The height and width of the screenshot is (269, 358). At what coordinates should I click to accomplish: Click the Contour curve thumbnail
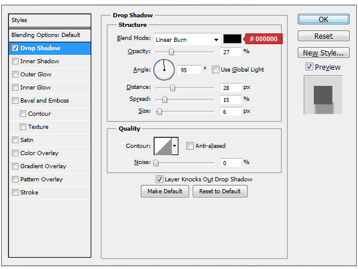point(163,146)
